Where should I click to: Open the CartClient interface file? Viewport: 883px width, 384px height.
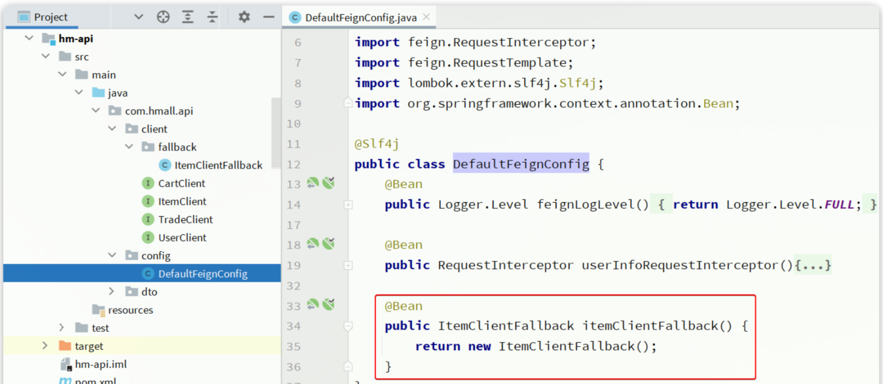(x=181, y=183)
